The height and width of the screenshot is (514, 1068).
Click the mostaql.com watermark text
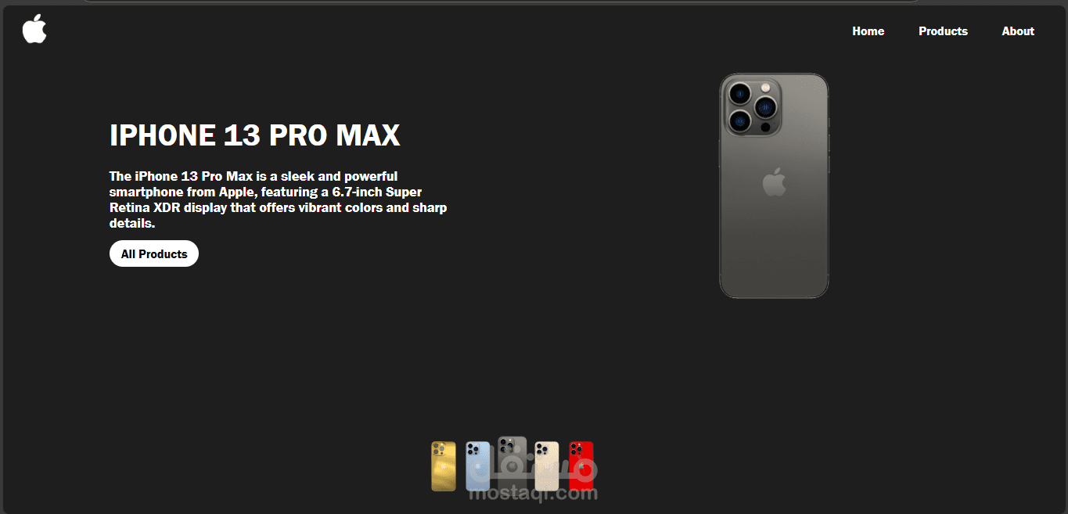point(533,493)
